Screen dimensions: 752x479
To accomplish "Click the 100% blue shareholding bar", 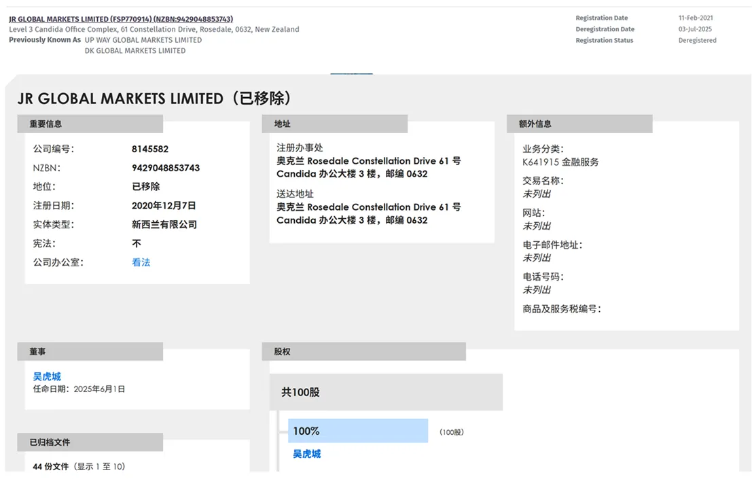I will pos(358,431).
